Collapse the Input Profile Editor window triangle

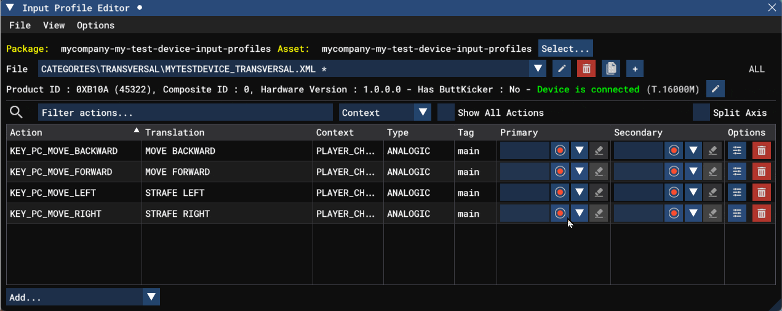coord(10,8)
